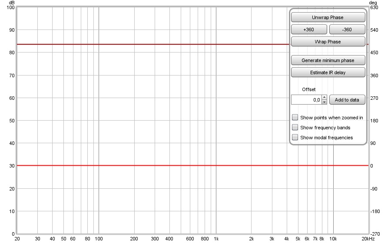Click the Unwrap Phase button
Screen dimensions: 391x243
click(328, 17)
